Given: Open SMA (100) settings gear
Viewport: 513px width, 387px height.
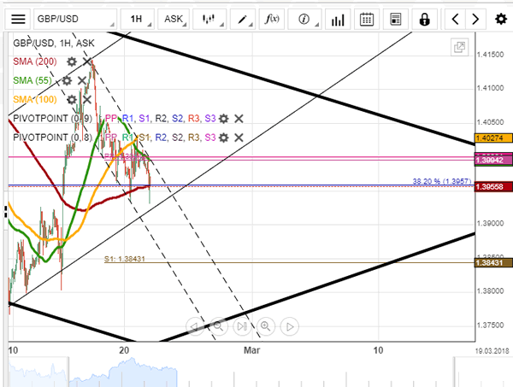Looking at the screenshot, I should tap(72, 99).
